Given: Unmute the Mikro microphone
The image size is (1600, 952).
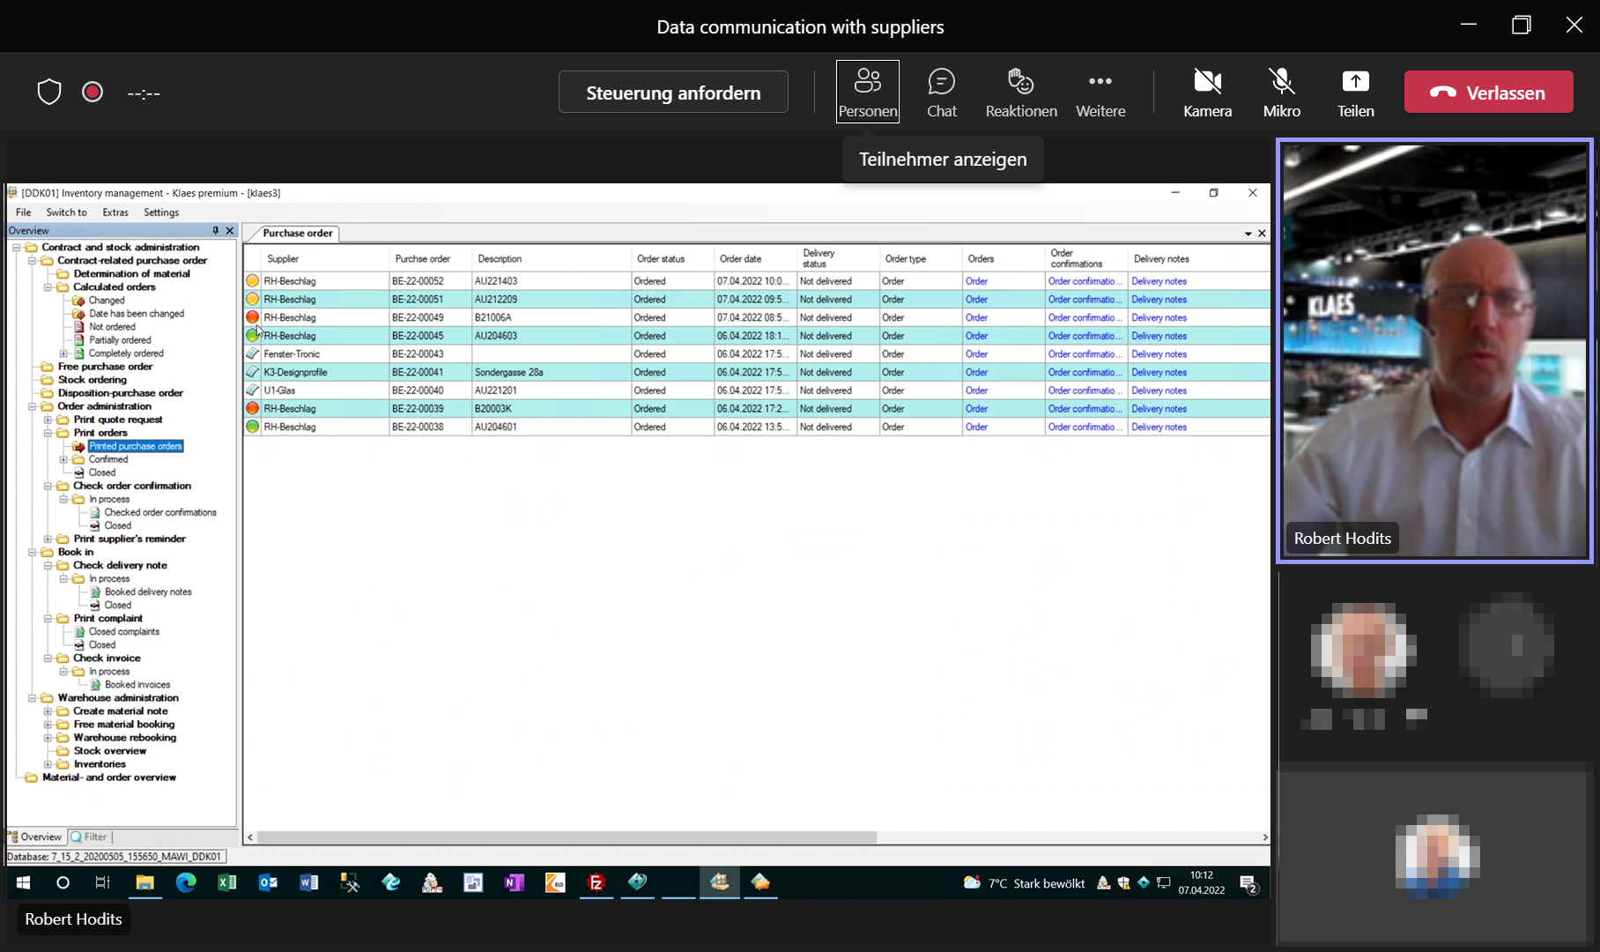Looking at the screenshot, I should pyautogui.click(x=1281, y=92).
